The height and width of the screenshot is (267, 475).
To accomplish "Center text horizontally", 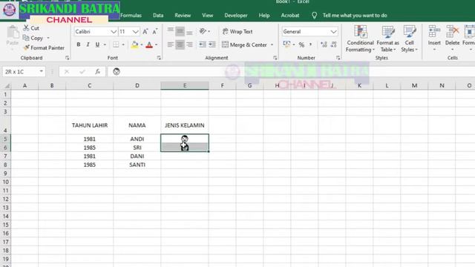I will coord(180,44).
